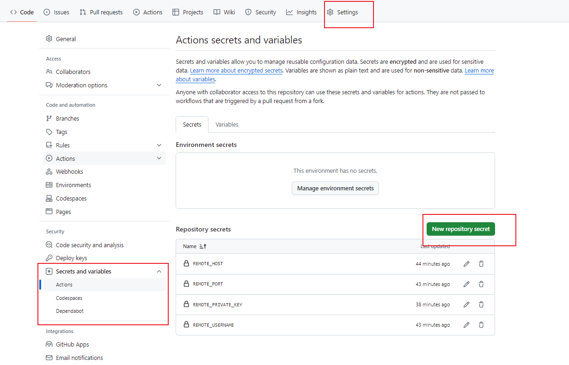Delete REMOTE_PRIVATE_KEY using its trash icon
The width and height of the screenshot is (569, 365).
pos(481,304)
